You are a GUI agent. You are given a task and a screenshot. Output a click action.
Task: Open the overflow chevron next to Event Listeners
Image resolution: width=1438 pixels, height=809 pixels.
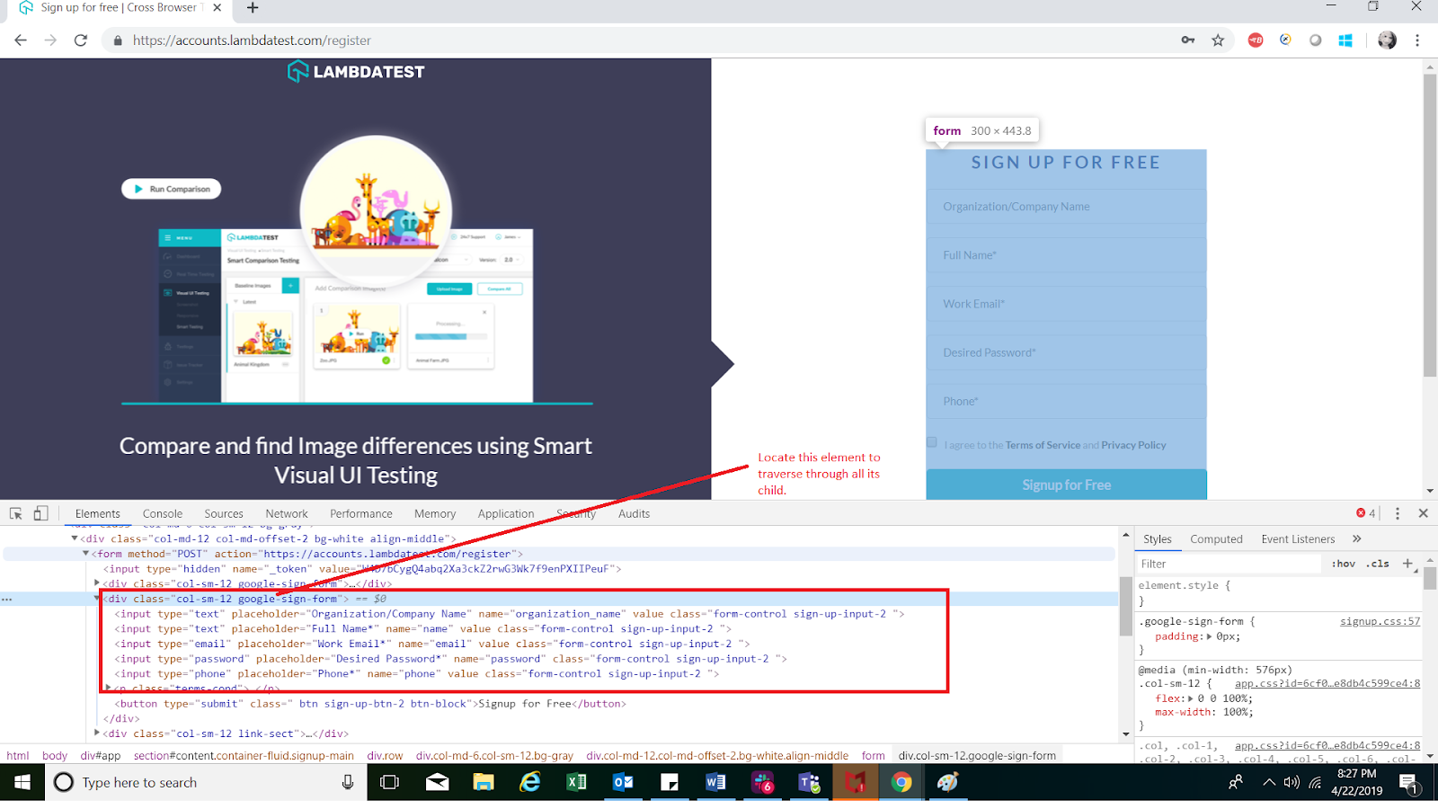1356,538
